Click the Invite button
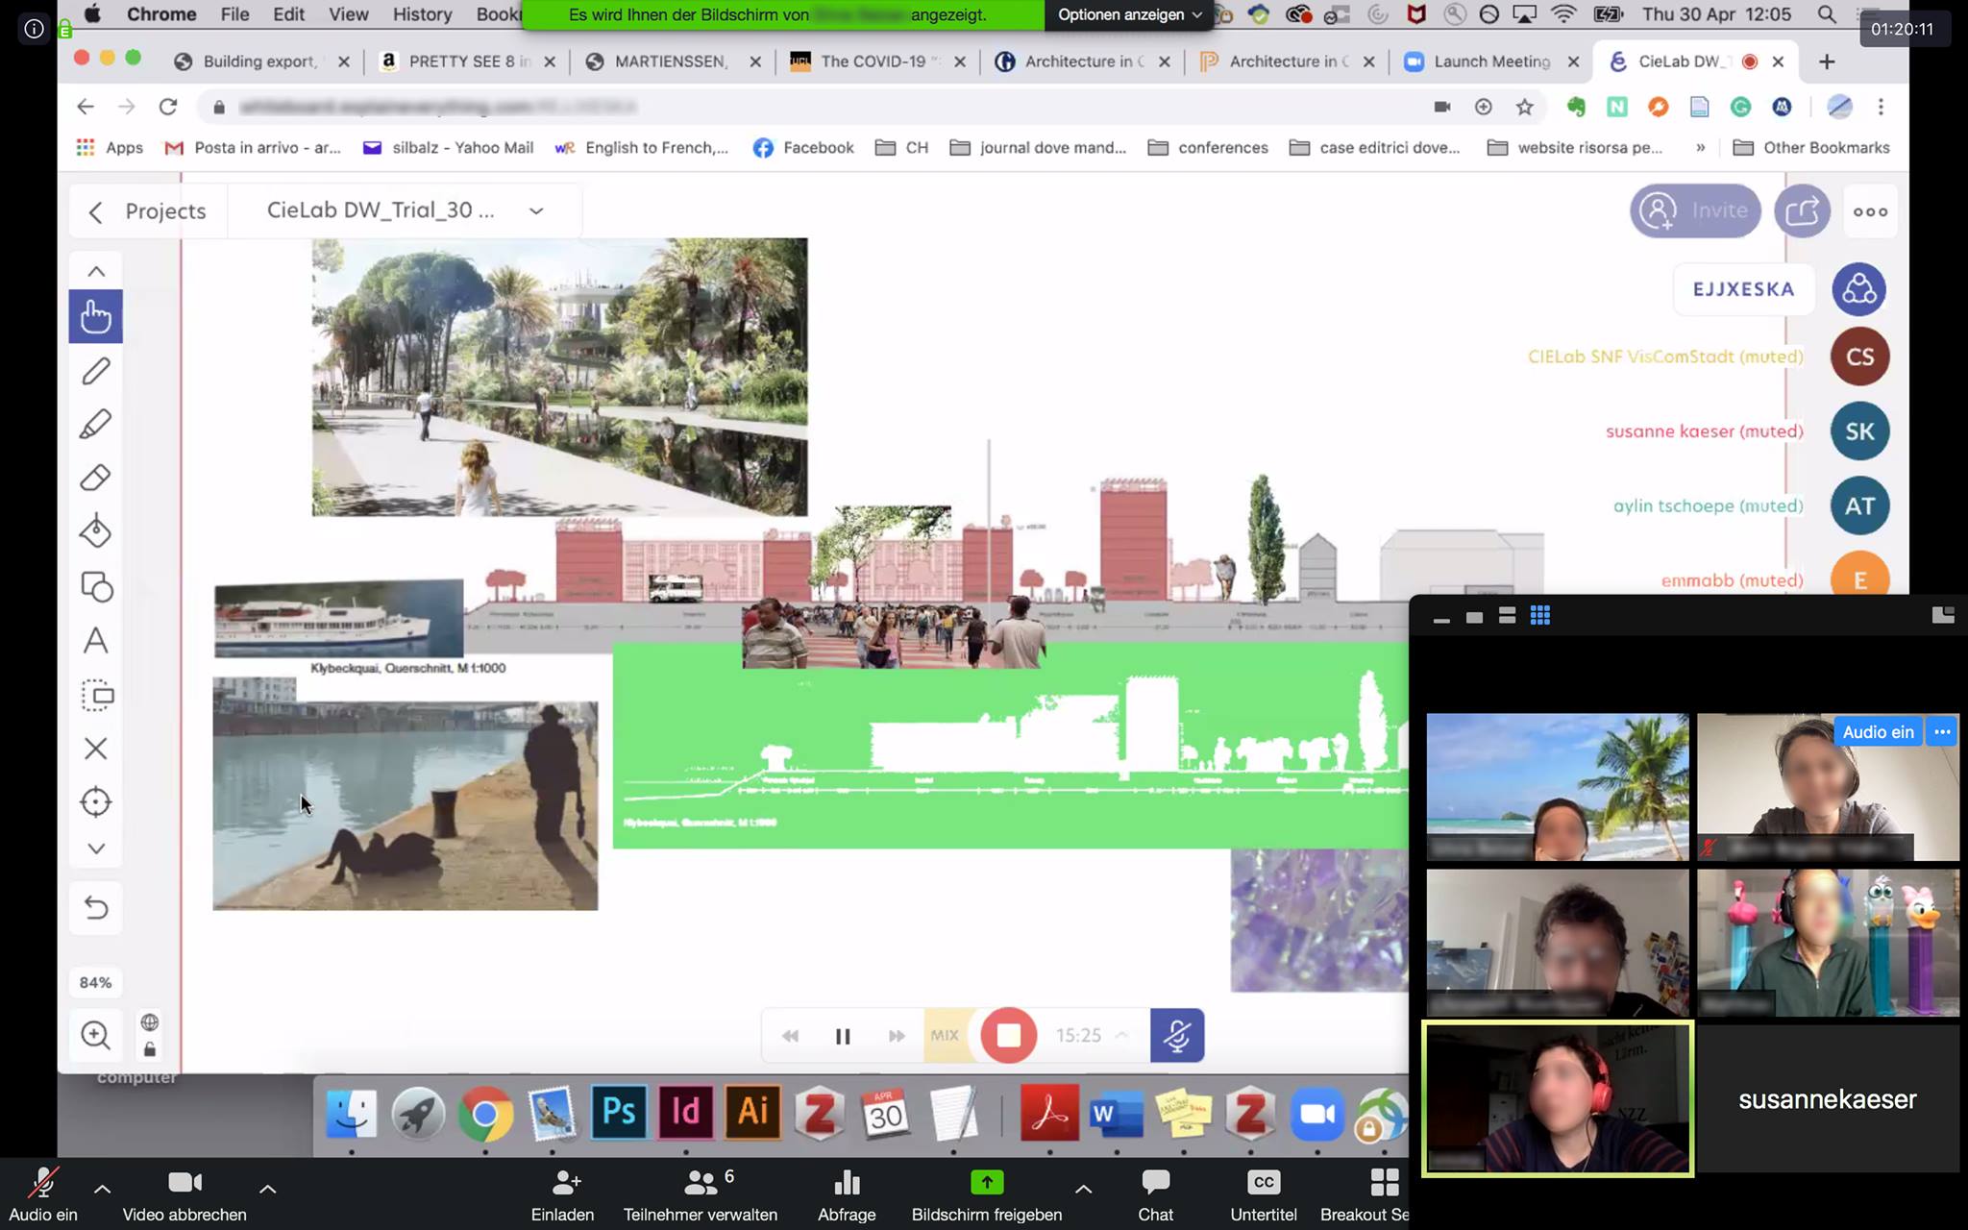 click(1695, 210)
